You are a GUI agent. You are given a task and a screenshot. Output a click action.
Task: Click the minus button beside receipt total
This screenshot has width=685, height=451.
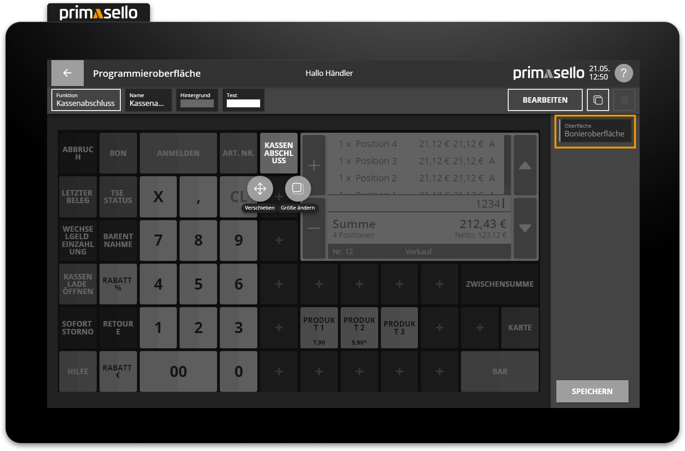(x=314, y=228)
